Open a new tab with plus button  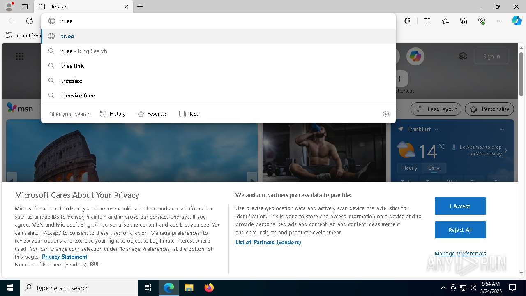coord(140,7)
